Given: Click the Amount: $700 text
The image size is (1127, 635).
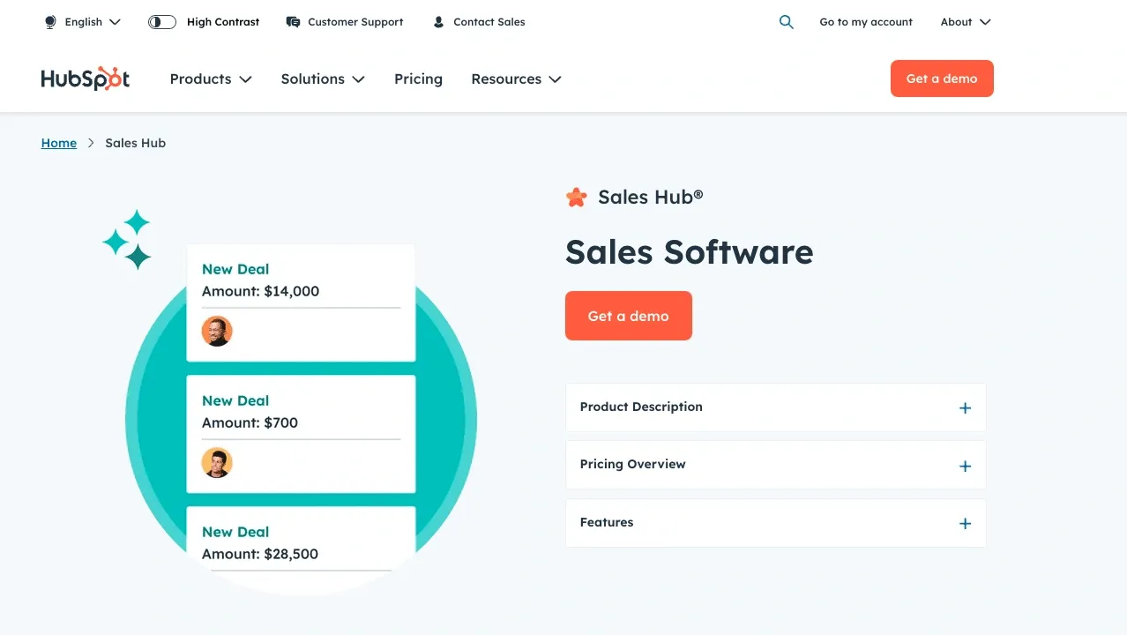Looking at the screenshot, I should point(250,422).
